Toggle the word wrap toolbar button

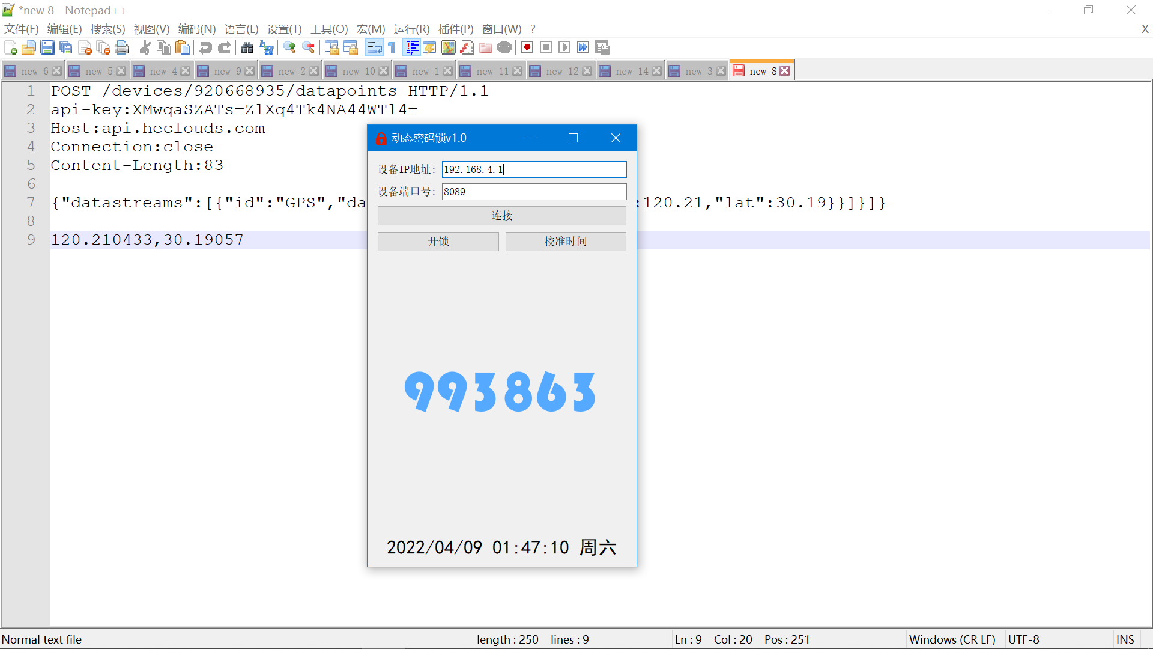coord(374,47)
